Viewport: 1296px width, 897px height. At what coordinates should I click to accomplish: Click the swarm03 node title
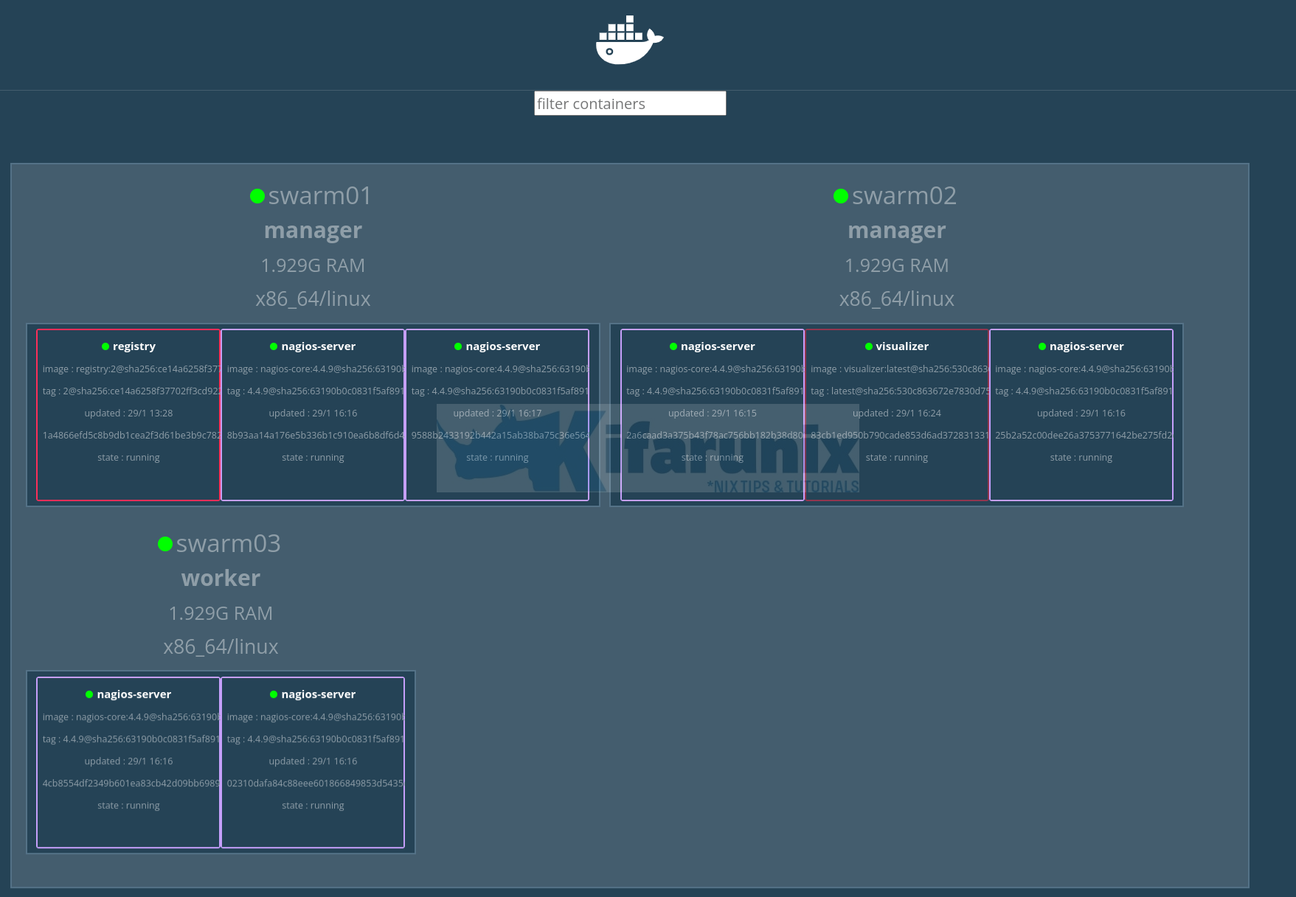(x=228, y=544)
